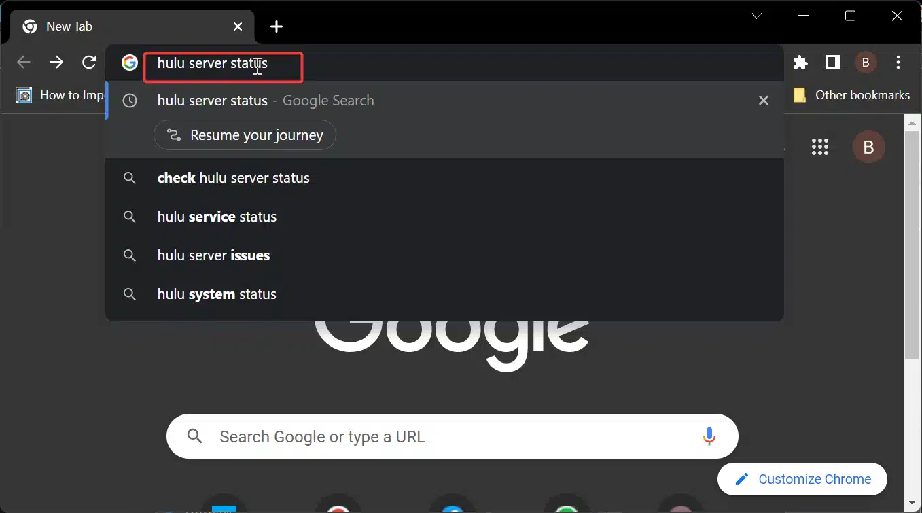
Task: Pick the hulu system status suggestion
Action: 445,294
